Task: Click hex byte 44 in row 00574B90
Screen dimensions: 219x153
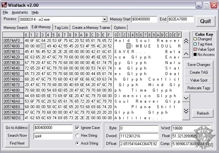Action: [27, 96]
